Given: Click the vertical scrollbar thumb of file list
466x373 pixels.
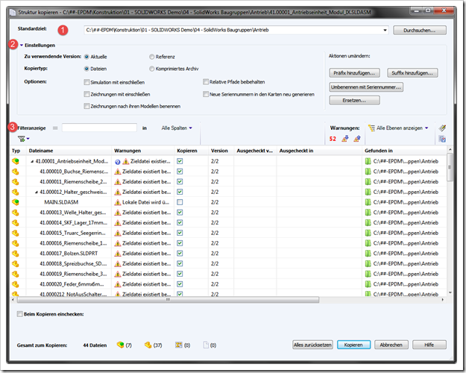Looking at the screenshot, I should tap(450, 167).
